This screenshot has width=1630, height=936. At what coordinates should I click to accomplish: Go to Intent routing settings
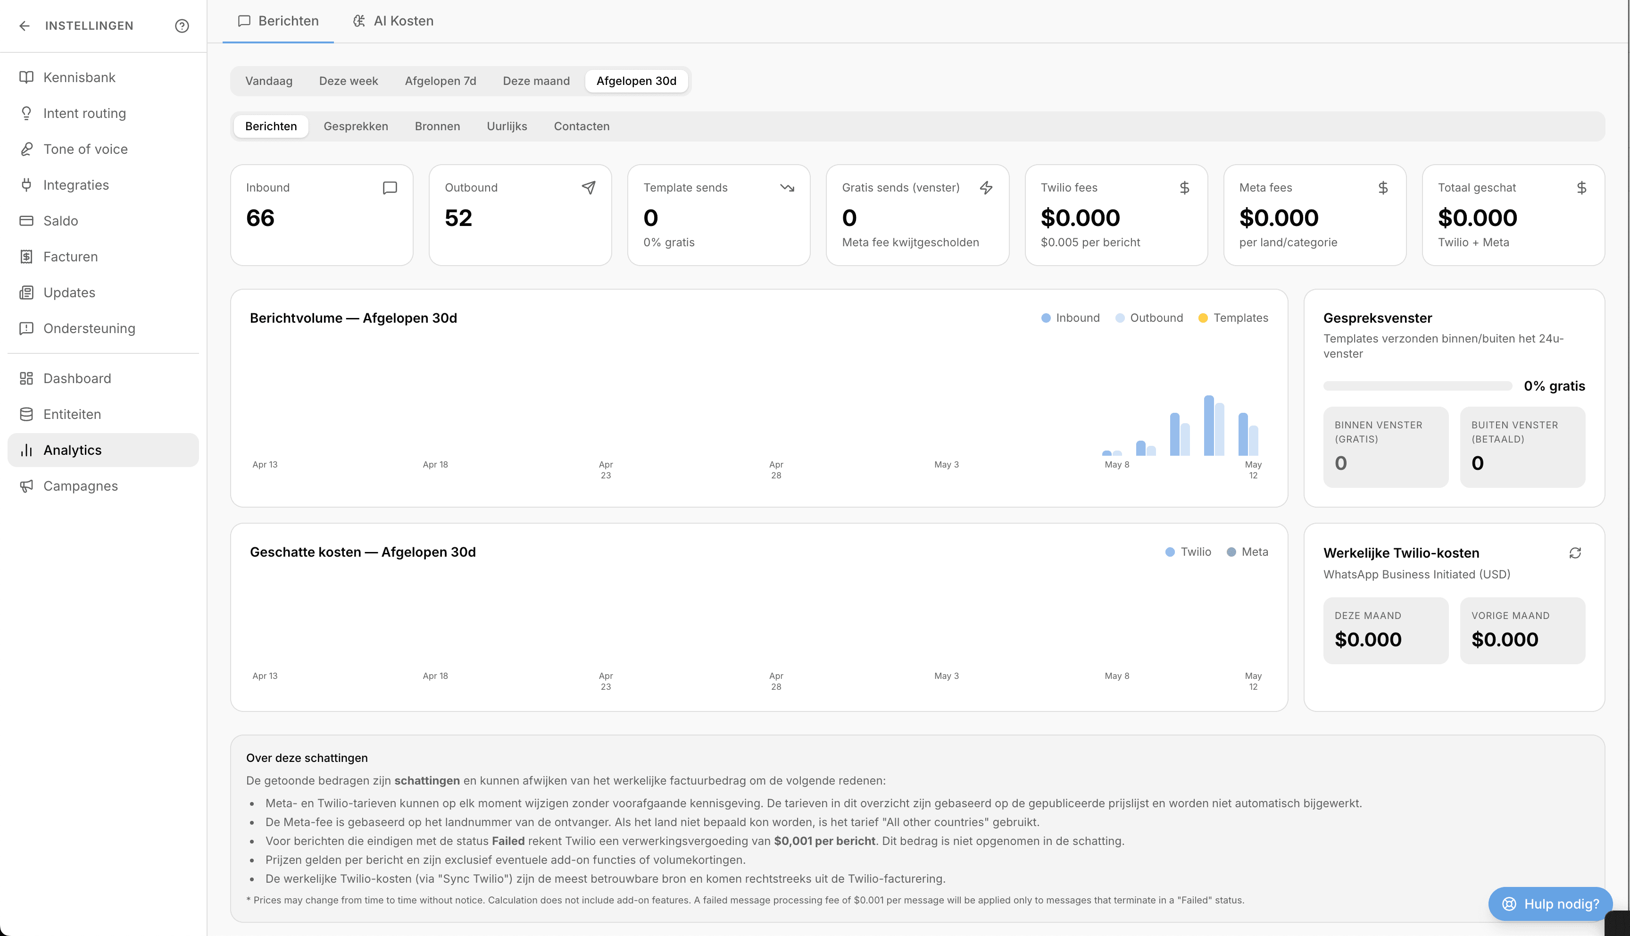pyautogui.click(x=103, y=113)
